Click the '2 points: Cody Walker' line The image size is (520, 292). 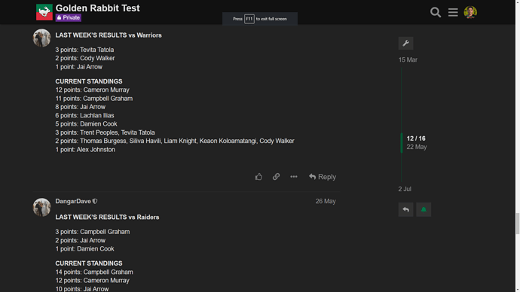point(85,58)
